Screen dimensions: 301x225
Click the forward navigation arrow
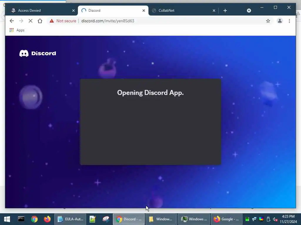coord(21,21)
